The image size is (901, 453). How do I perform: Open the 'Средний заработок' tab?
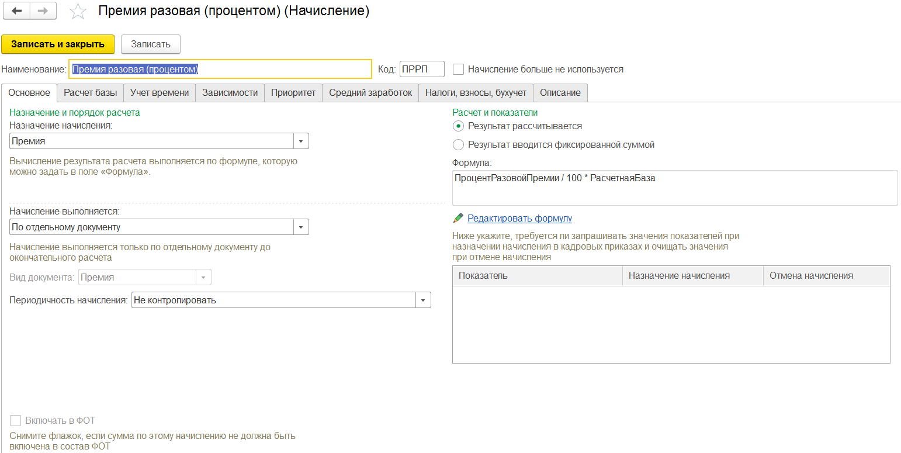(370, 93)
